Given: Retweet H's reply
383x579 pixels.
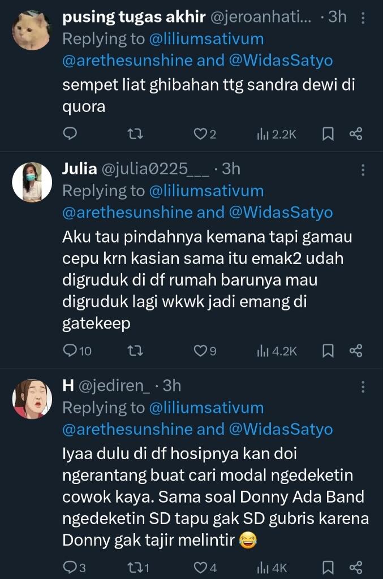Looking at the screenshot, I should tap(137, 566).
